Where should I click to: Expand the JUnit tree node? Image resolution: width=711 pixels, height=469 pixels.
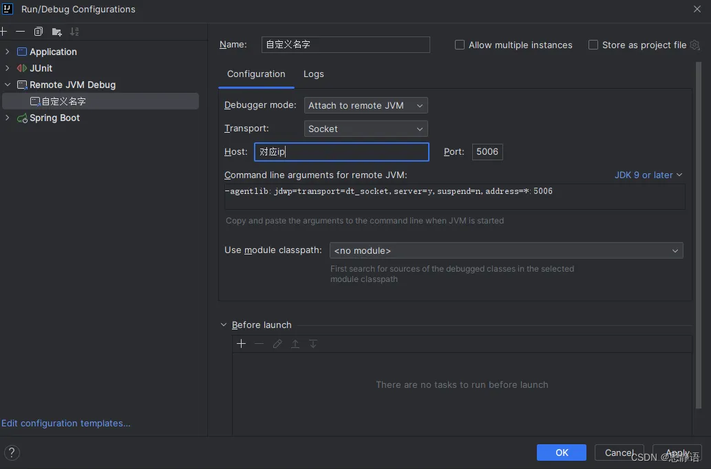pyautogui.click(x=8, y=68)
